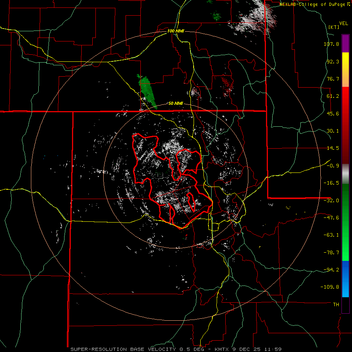
Task: Select the 92.3 scale value
Action: (x=333, y=61)
